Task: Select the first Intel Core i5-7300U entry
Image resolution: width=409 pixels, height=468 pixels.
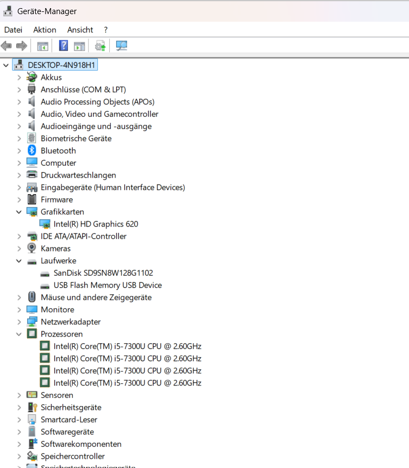Action: click(127, 346)
